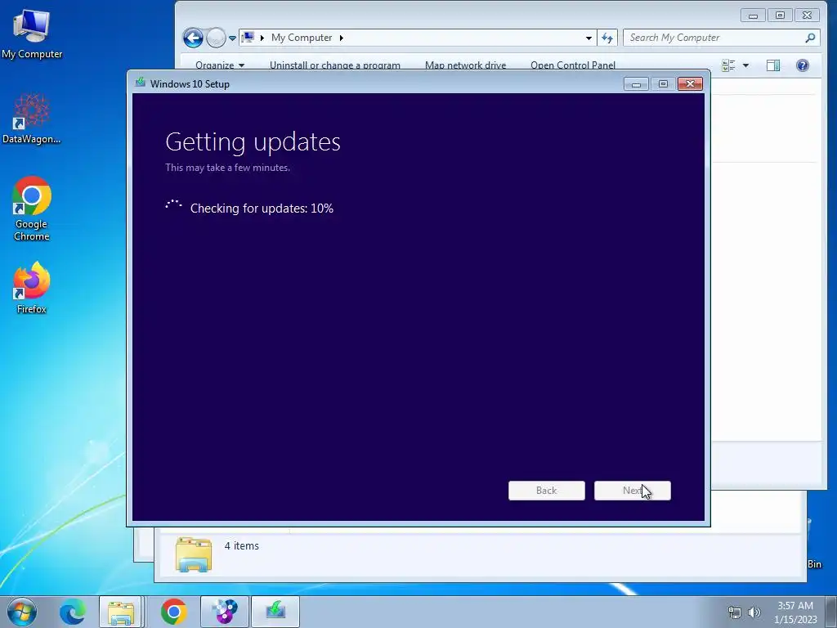This screenshot has height=628, width=837.
Task: Click Open Control Panel
Action: coord(573,65)
